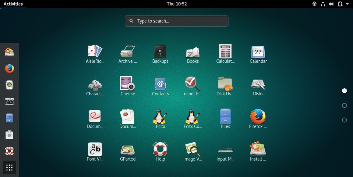
Task: Open Software shopping bag in dock
Action: pos(9,134)
